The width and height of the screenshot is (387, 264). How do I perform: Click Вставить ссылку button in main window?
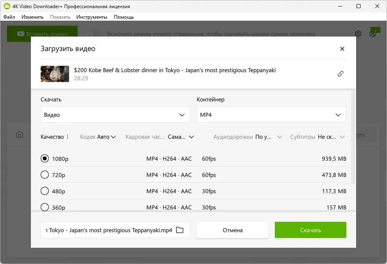42,34
